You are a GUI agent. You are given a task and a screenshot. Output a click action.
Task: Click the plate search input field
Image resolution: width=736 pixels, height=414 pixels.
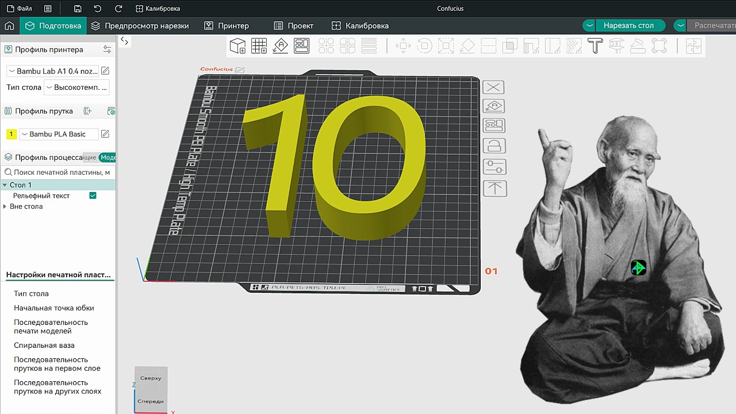pyautogui.click(x=58, y=172)
